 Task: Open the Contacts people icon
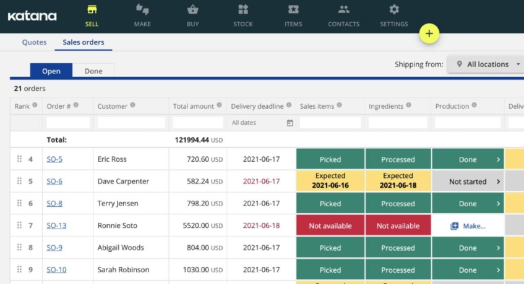pos(343,10)
